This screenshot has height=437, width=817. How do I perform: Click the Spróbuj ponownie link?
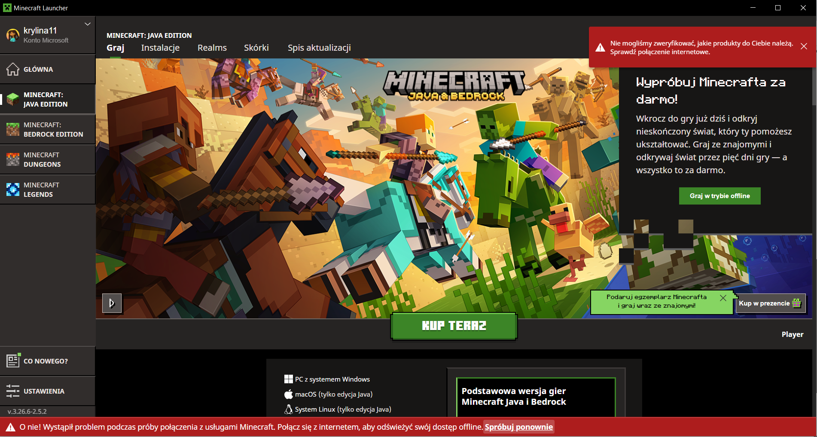pos(518,427)
